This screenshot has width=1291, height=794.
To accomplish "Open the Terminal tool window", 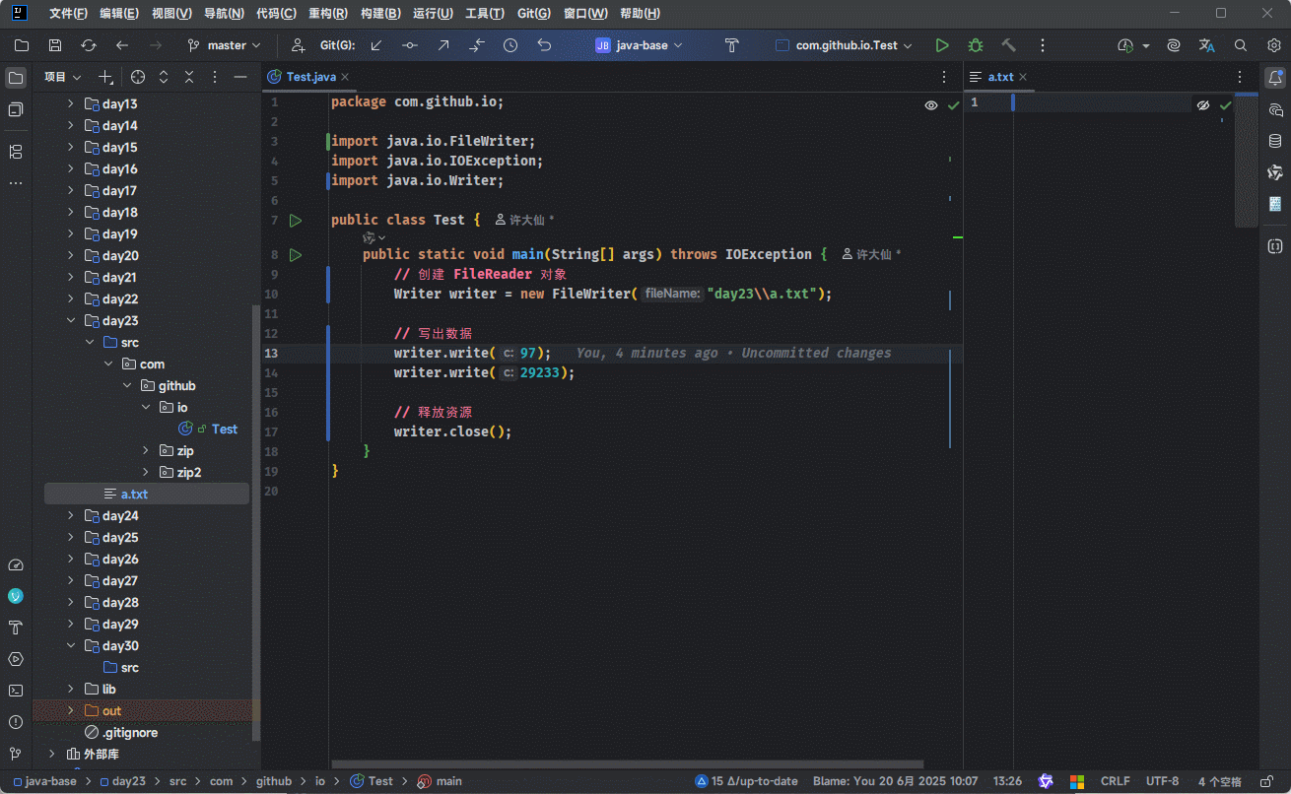I will [16, 691].
